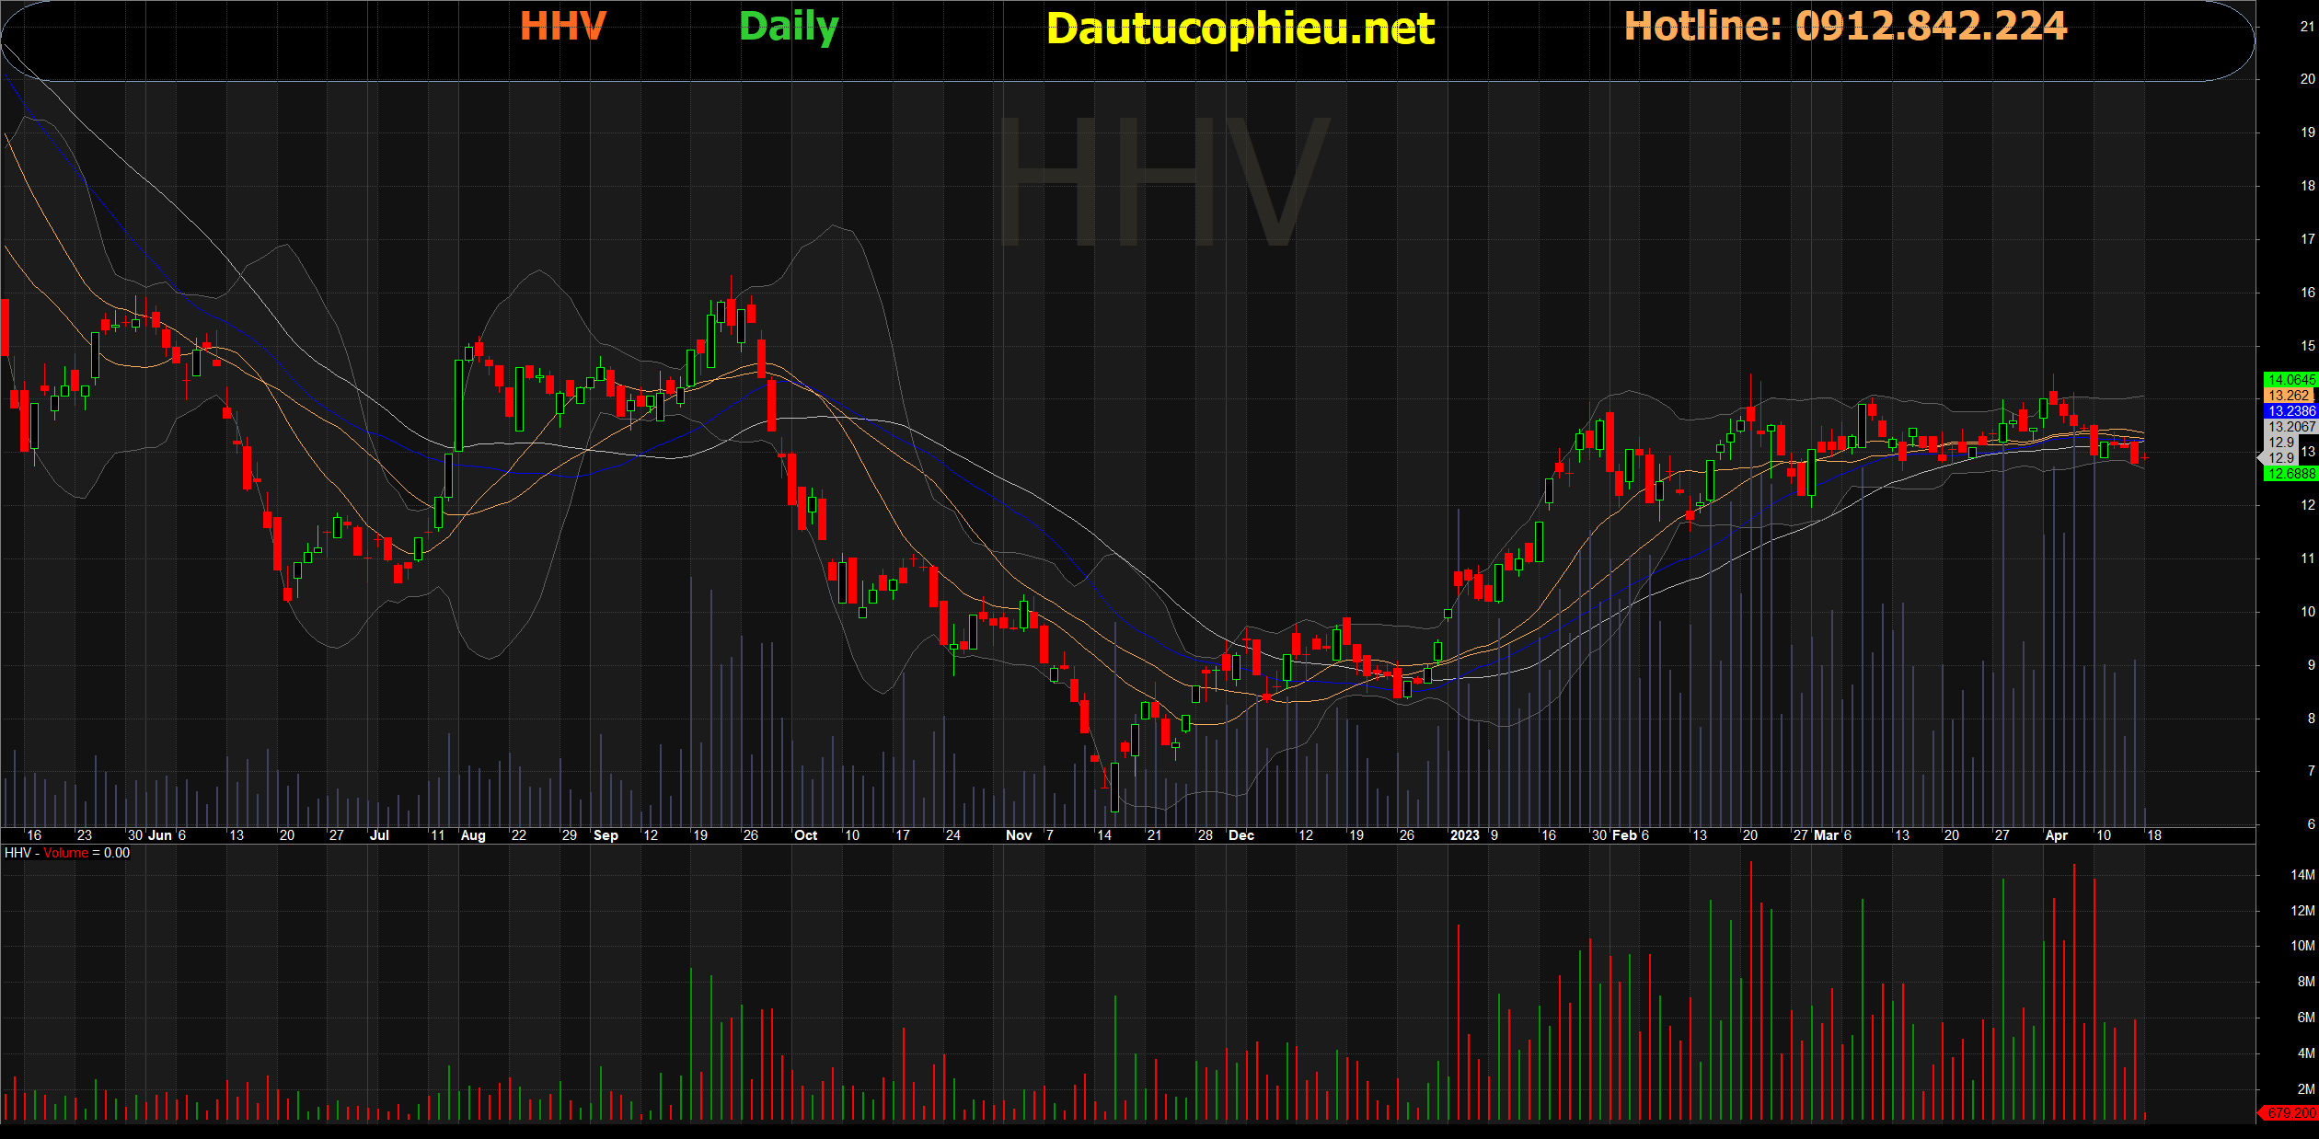Image resolution: width=2319 pixels, height=1139 pixels.
Task: Click the Aug month marker on date axis
Action: (472, 835)
